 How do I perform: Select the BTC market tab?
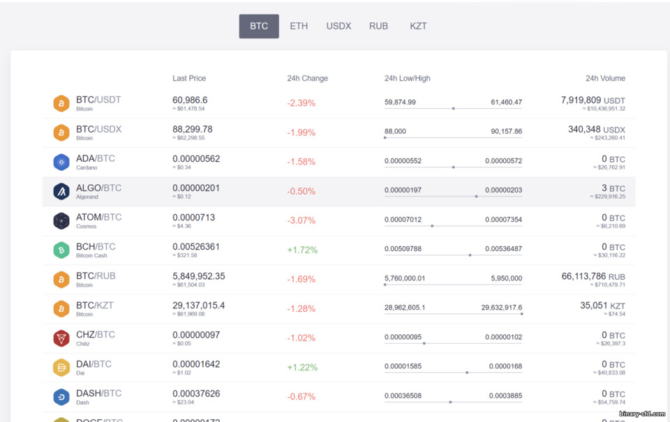point(259,26)
